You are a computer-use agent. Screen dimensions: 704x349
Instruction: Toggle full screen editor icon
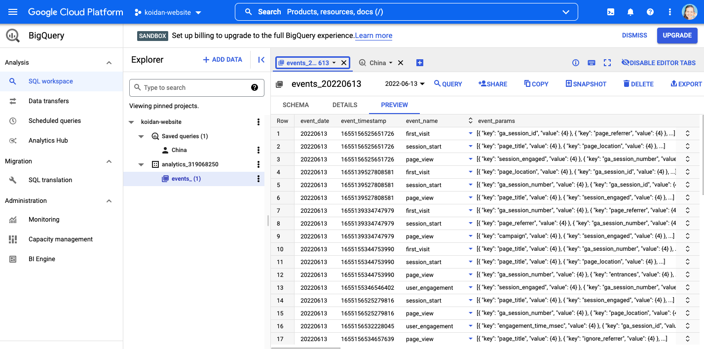pos(607,63)
